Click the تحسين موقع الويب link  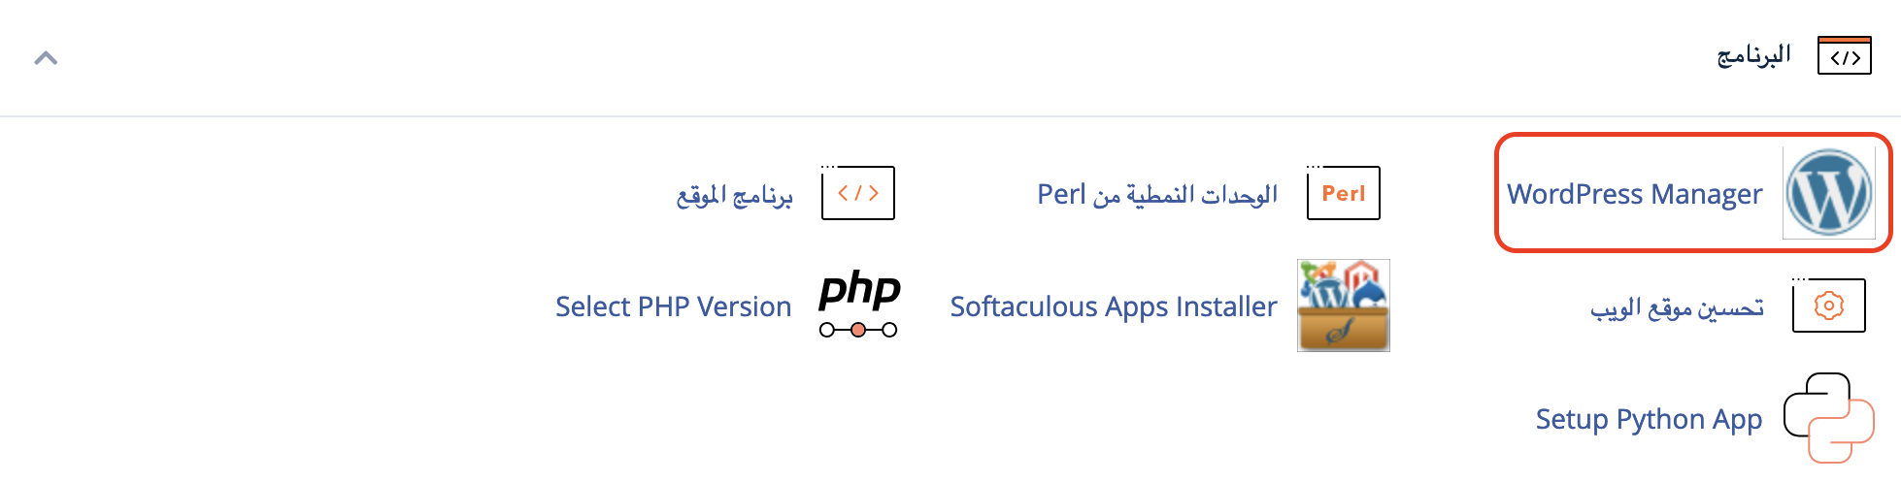click(x=1677, y=307)
